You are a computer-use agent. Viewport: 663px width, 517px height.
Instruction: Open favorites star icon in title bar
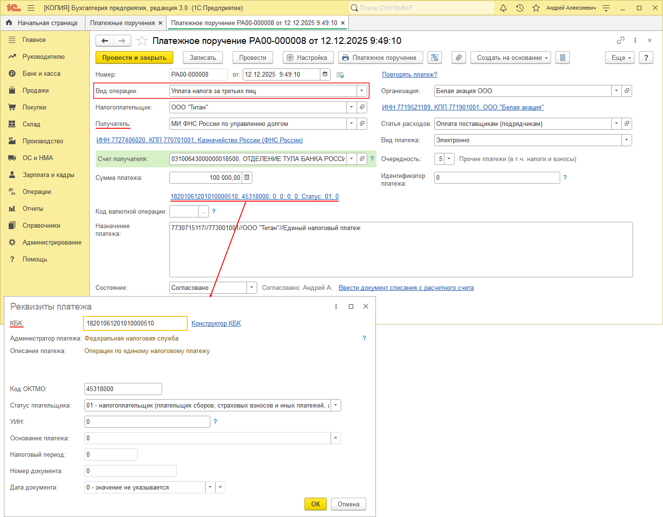pos(536,8)
